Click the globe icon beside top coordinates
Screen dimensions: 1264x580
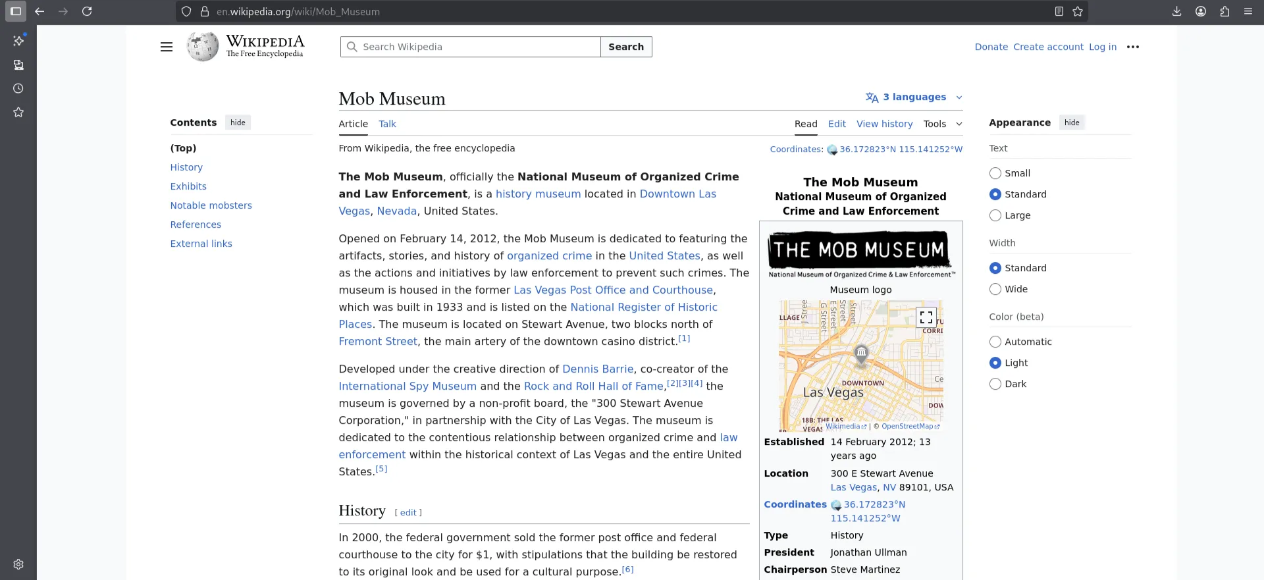click(x=832, y=150)
